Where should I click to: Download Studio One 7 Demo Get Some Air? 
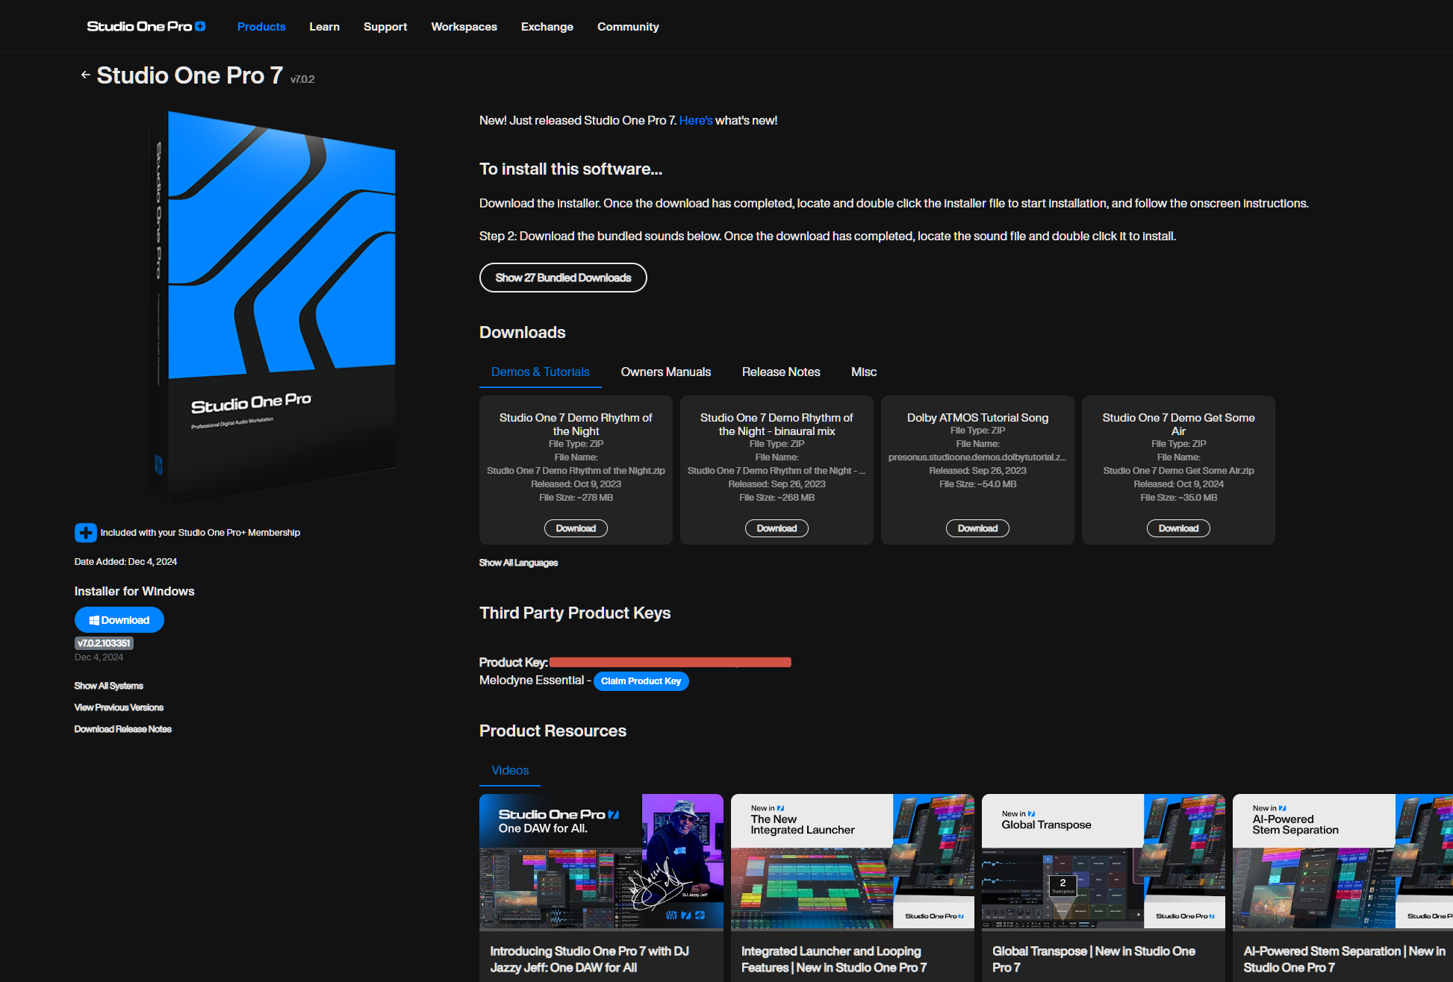[1178, 528]
